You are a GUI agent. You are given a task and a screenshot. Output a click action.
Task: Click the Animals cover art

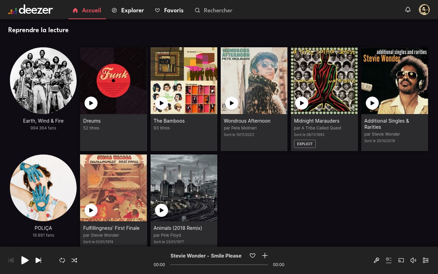tap(184, 188)
